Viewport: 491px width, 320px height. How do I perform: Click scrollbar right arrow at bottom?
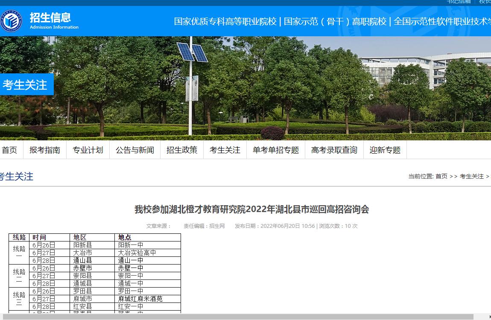489,317
